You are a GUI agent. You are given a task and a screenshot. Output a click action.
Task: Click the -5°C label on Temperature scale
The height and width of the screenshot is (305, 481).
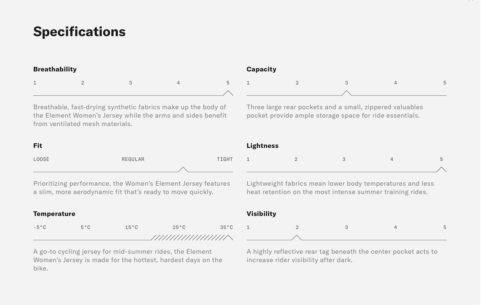click(40, 227)
